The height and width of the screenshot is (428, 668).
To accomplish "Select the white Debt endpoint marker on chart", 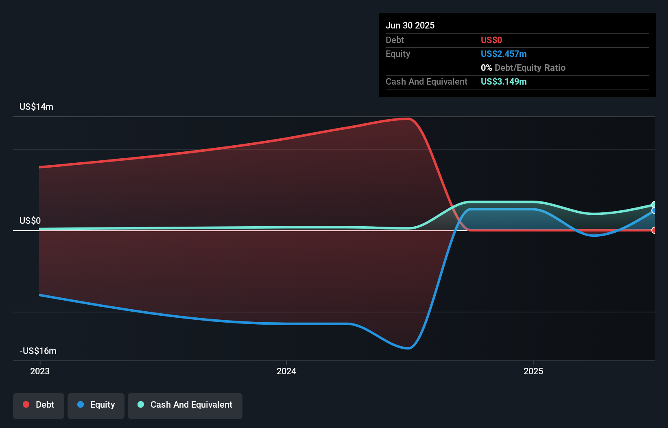I will pos(654,231).
